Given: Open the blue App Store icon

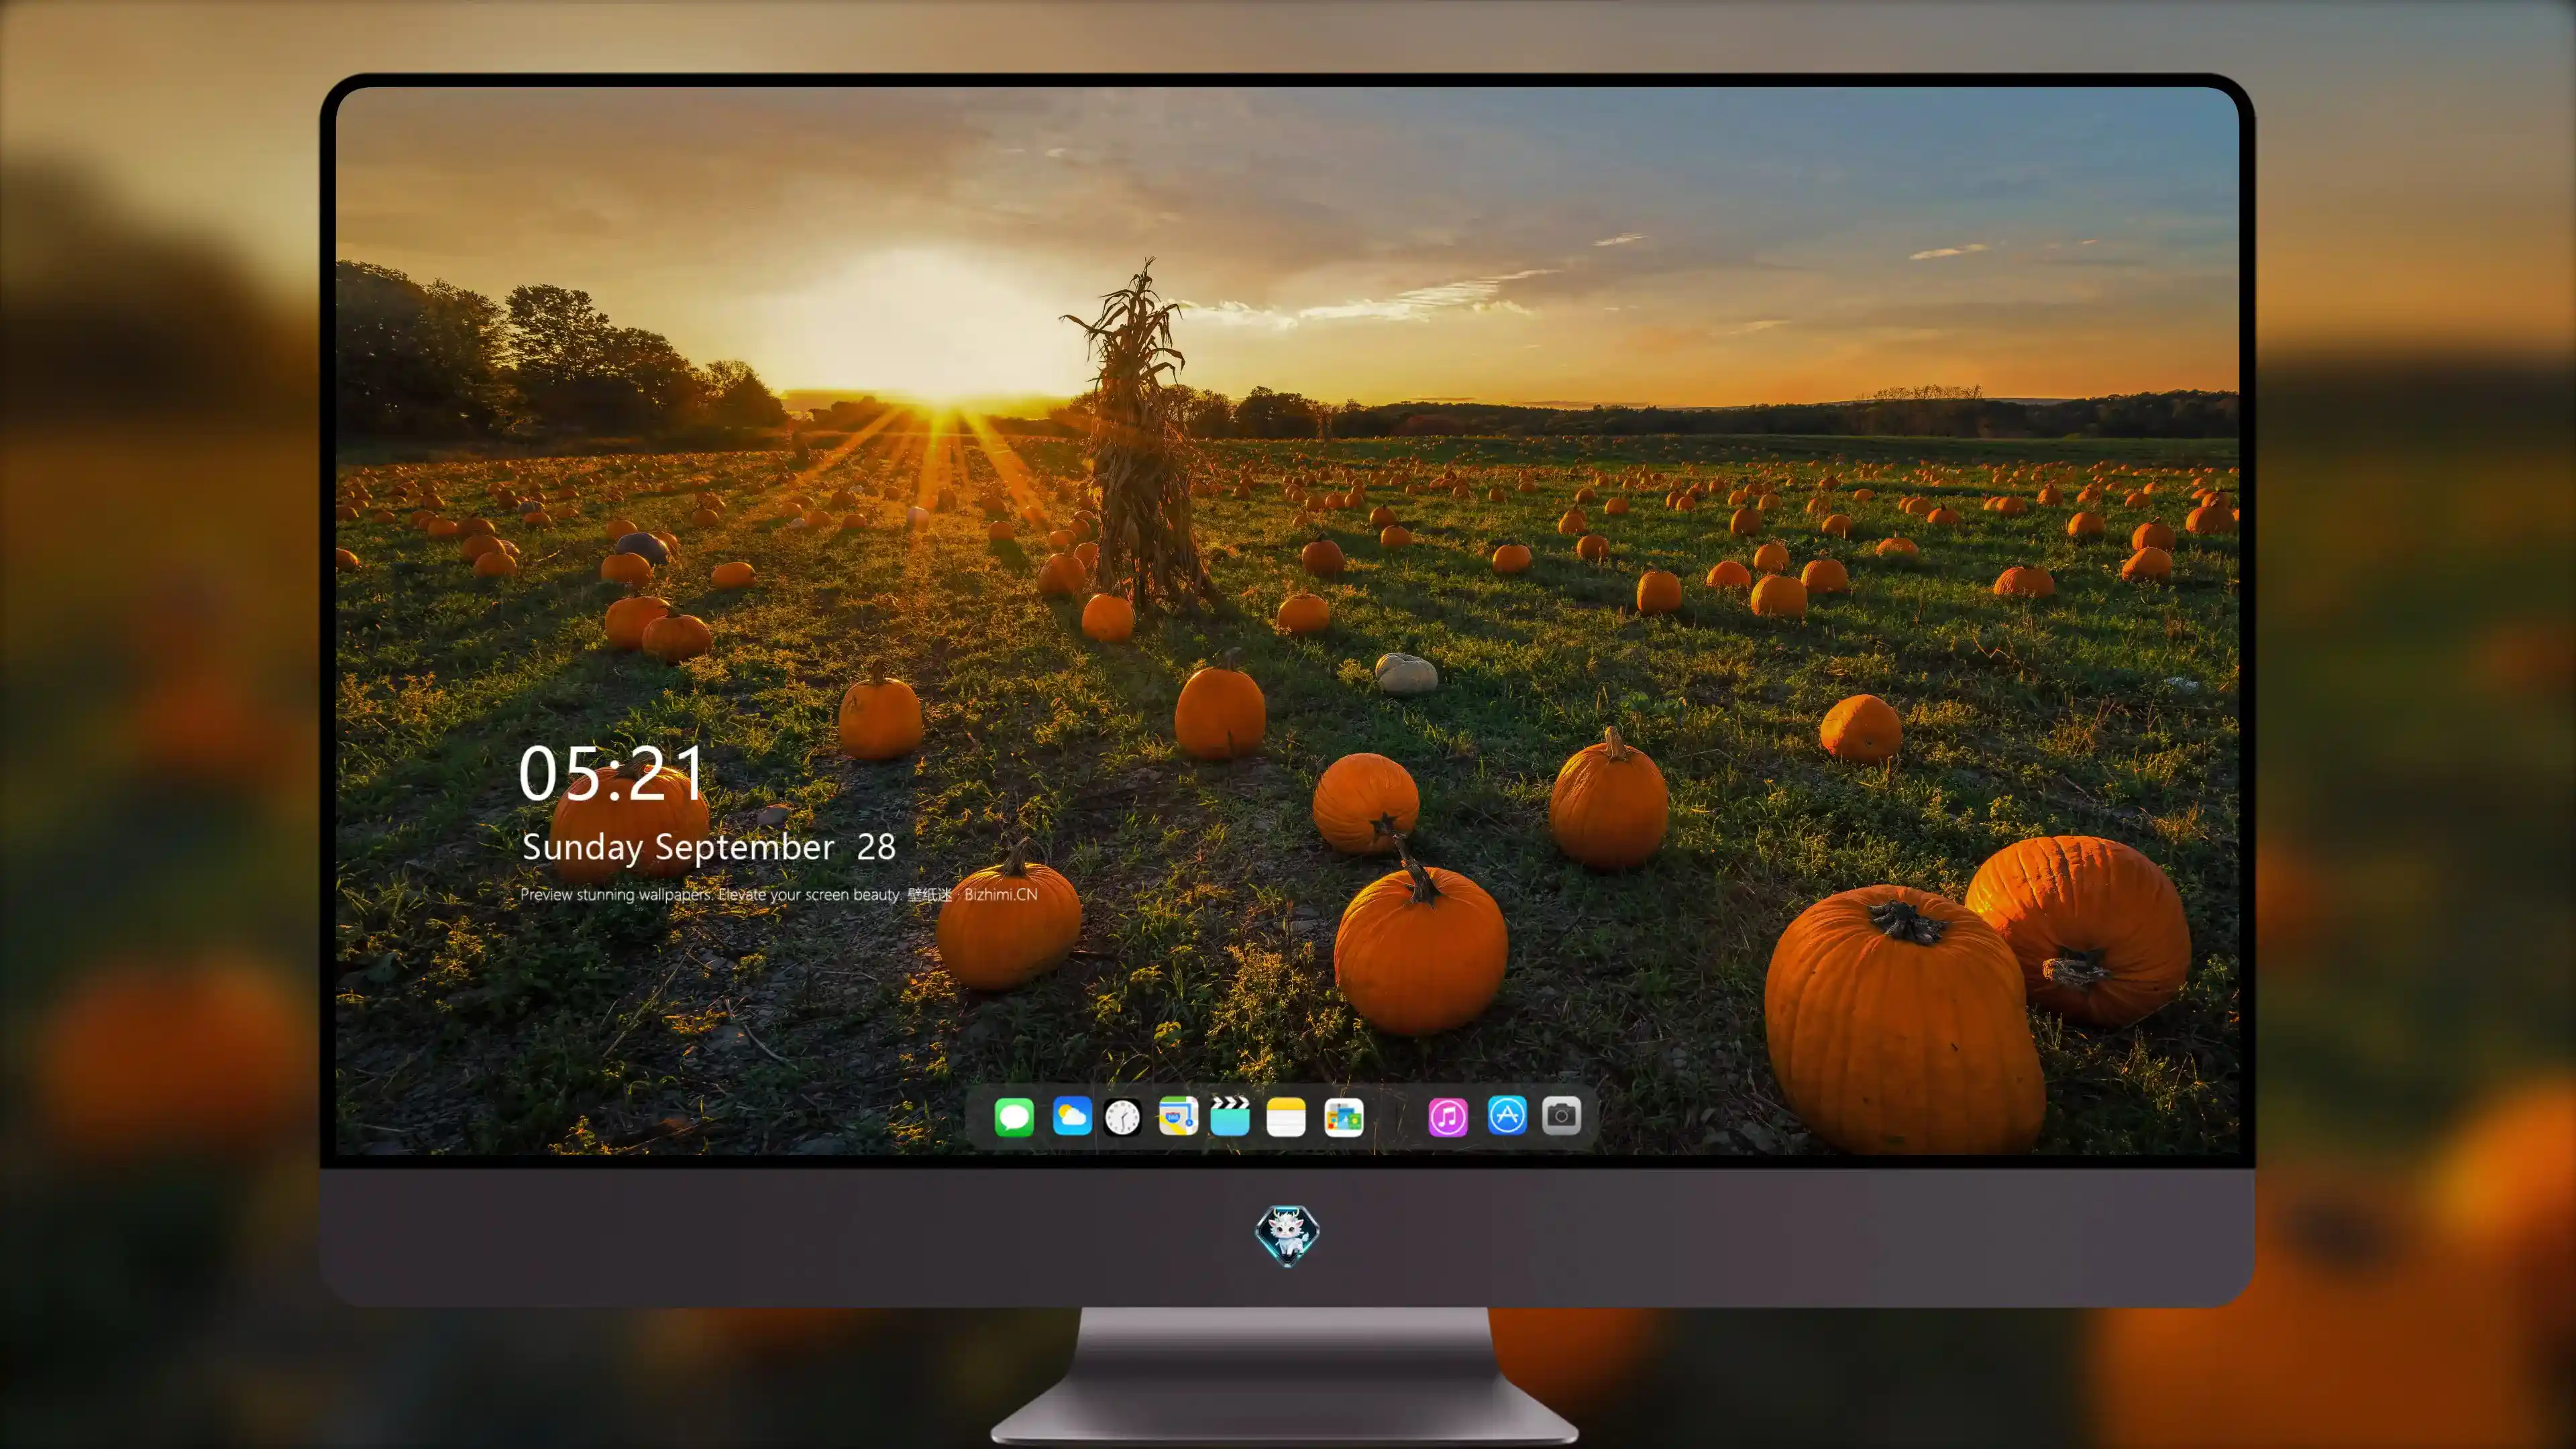Looking at the screenshot, I should pos(1507,1115).
